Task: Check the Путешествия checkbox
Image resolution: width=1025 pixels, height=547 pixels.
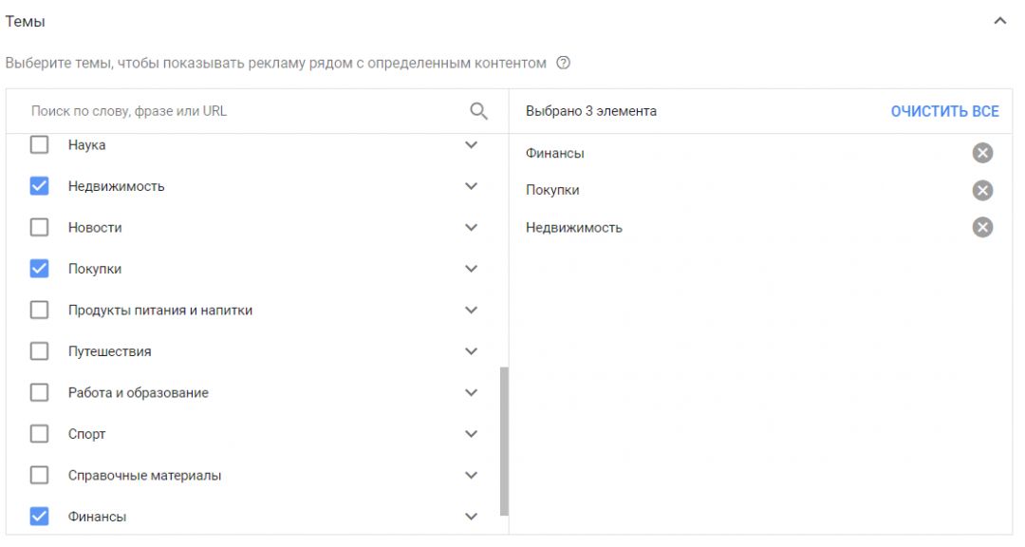Action: pos(39,351)
